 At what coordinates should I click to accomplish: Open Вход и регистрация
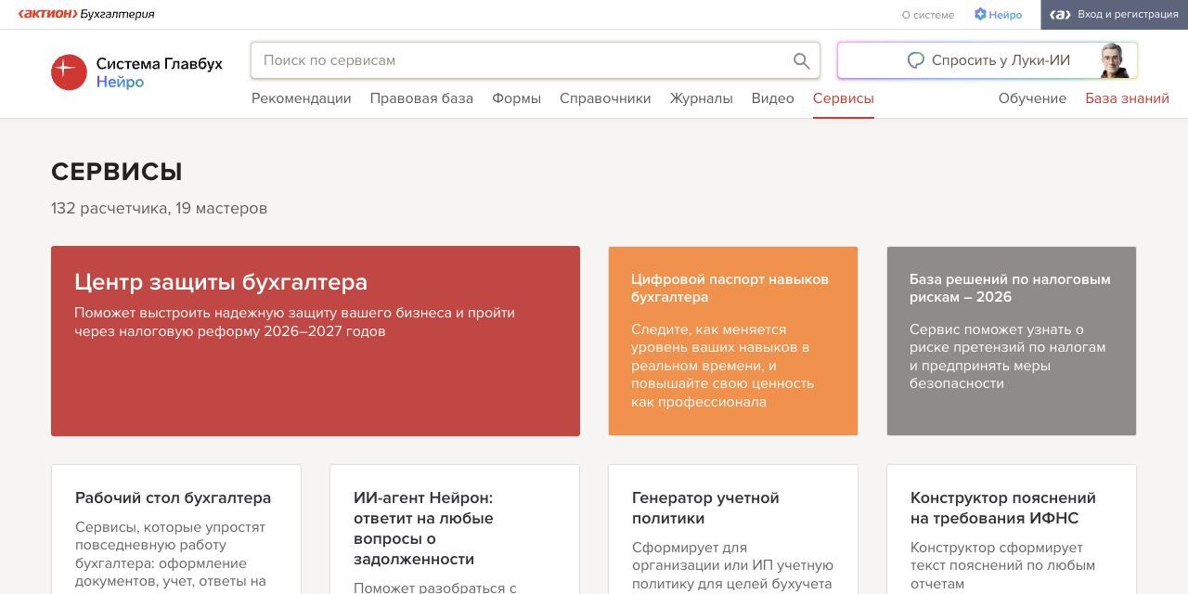1114,14
